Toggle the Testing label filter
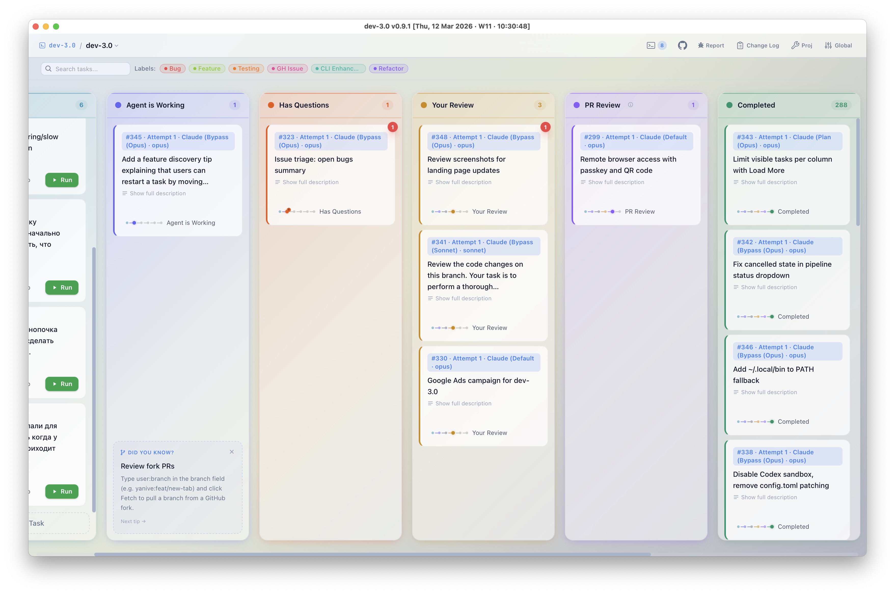The image size is (895, 594). click(246, 69)
